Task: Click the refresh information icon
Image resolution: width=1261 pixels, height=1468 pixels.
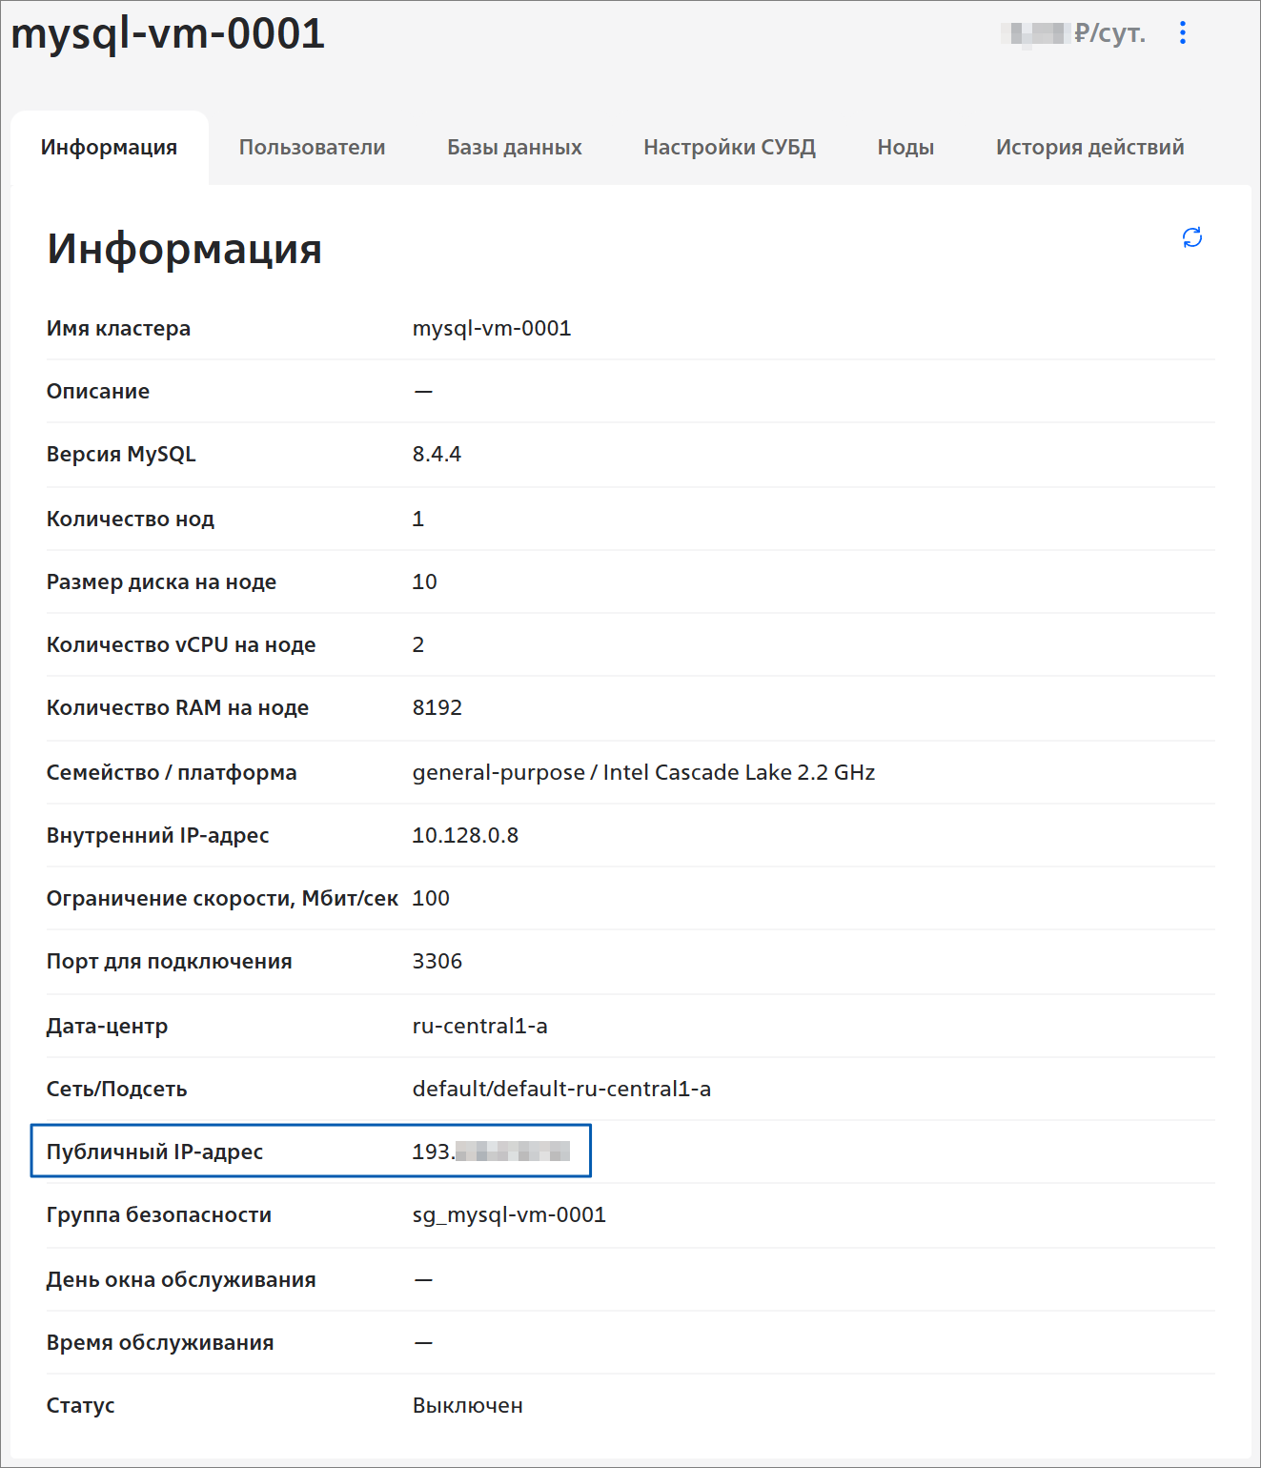Action: tap(1192, 237)
